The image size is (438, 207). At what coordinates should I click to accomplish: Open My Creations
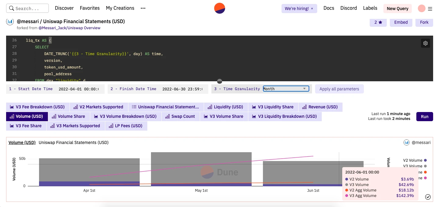(x=120, y=8)
